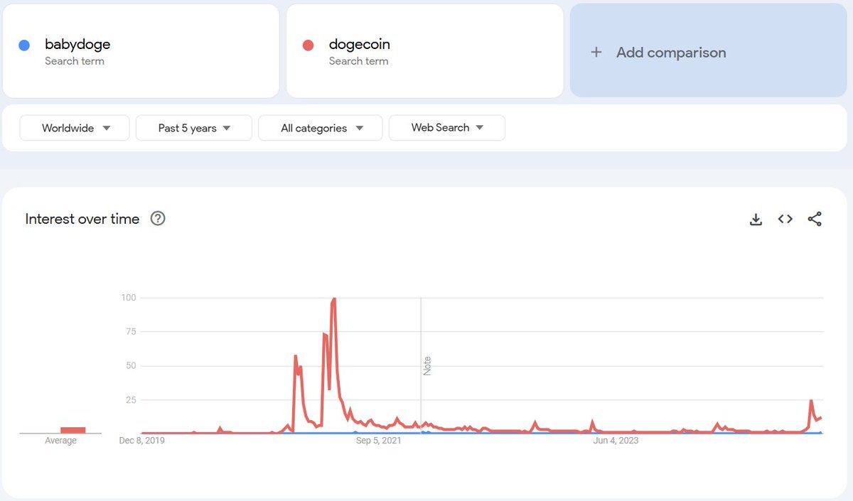Click the Note marker on chart
This screenshot has height=501, width=853.
(427, 366)
